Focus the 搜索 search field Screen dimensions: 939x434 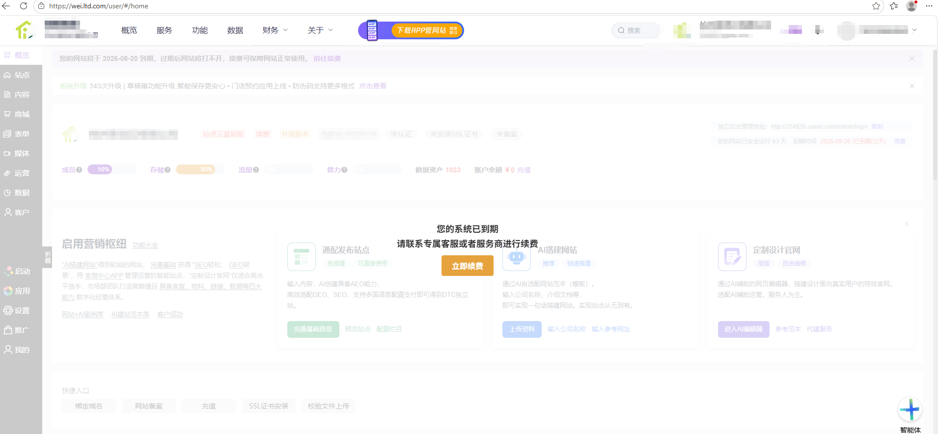pyautogui.click(x=635, y=30)
